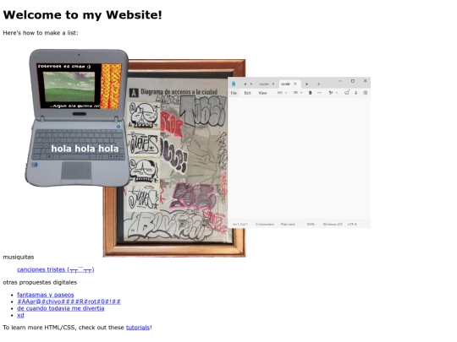The image size is (457, 342).
Task: Open the Edit menu in Notepad
Action: [247, 93]
